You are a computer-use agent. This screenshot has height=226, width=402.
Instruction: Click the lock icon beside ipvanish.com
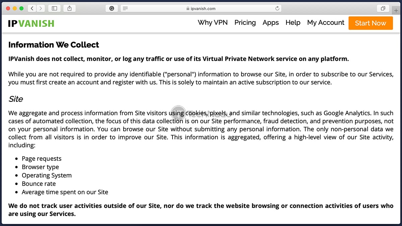pyautogui.click(x=188, y=9)
